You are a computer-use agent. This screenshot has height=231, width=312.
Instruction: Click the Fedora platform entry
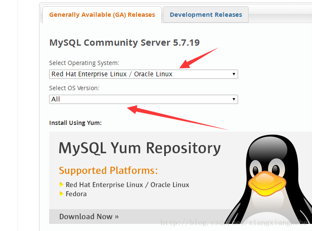tap(76, 194)
